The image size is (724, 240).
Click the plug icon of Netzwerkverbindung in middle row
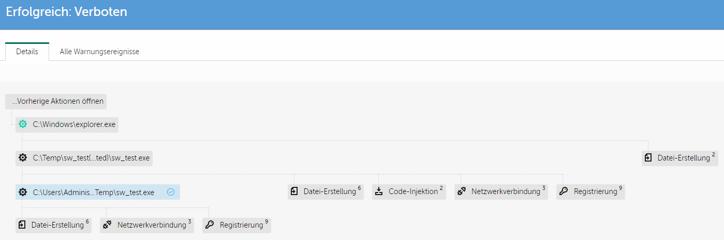click(462, 191)
